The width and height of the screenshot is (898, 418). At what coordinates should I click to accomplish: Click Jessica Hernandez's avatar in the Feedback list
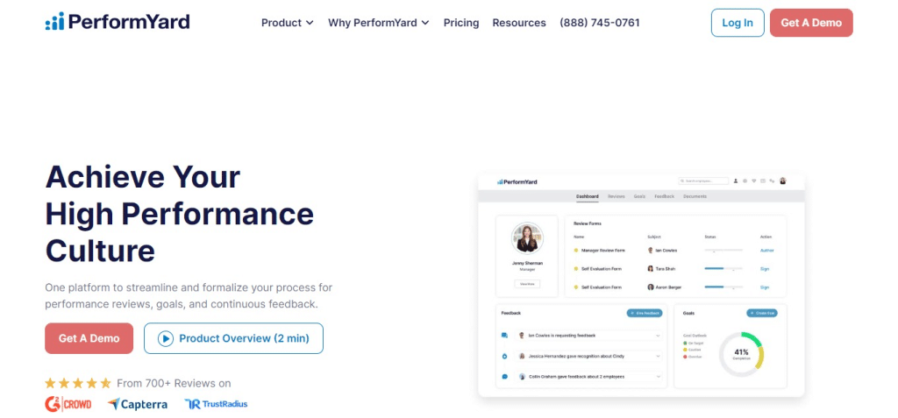click(523, 356)
